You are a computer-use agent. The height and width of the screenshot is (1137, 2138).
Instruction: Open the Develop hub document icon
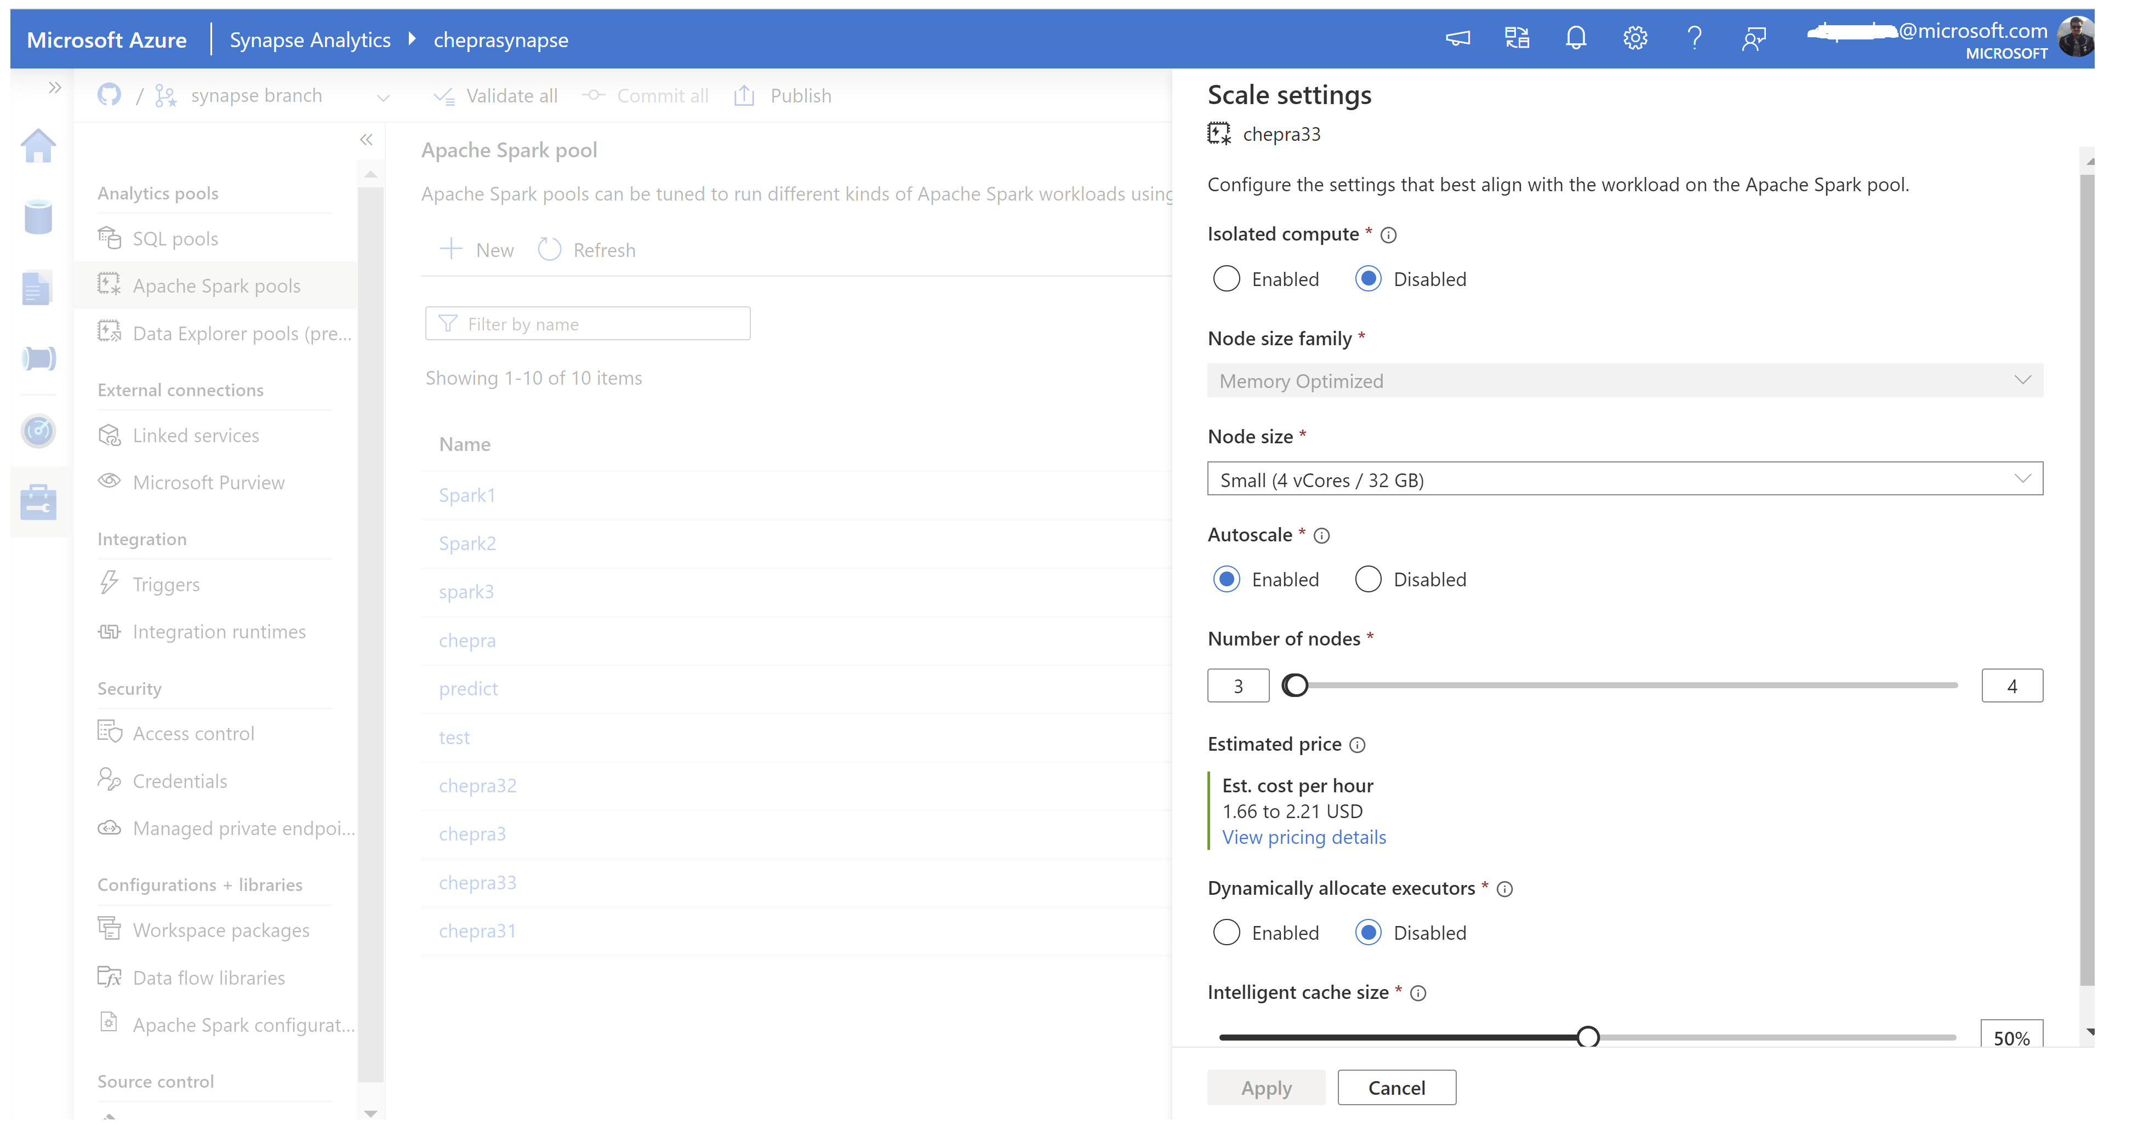point(37,289)
